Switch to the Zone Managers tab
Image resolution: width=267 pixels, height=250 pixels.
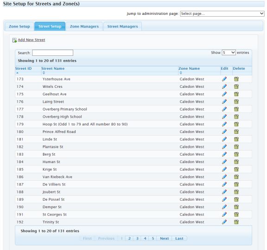(84, 26)
